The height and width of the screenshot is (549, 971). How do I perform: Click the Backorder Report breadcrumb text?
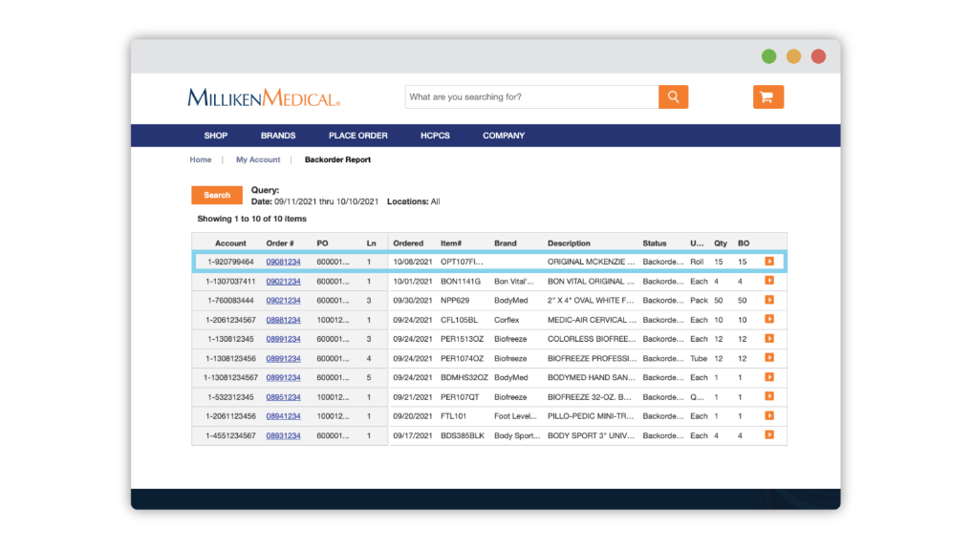click(x=337, y=159)
